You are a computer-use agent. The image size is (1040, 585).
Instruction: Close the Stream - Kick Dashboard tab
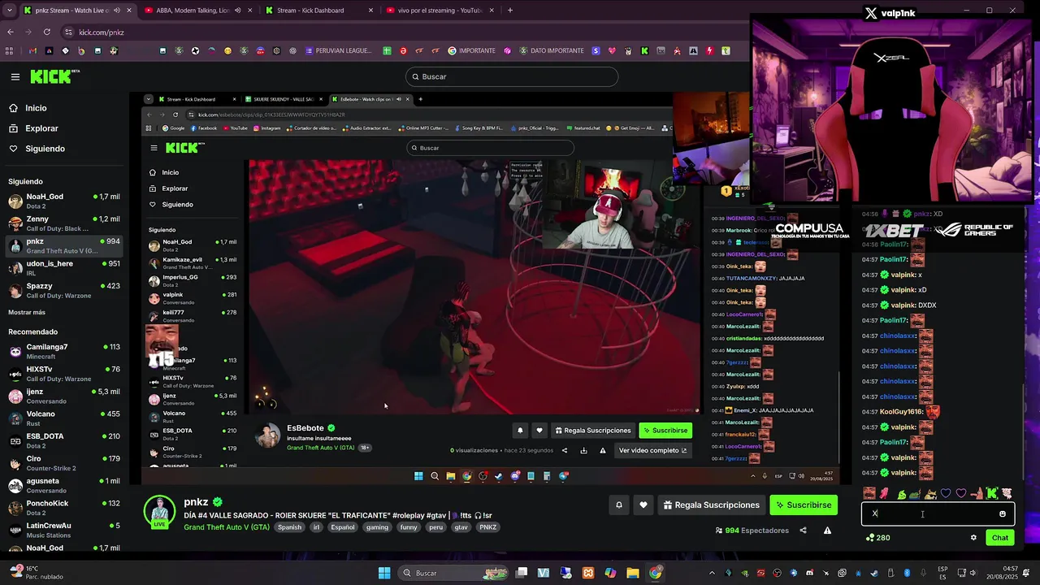371,11
